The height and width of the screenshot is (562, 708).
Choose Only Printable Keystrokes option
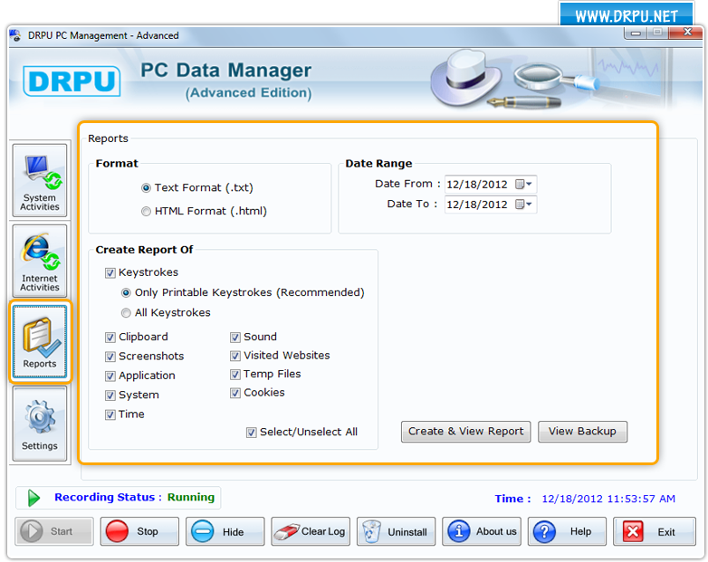[126, 293]
